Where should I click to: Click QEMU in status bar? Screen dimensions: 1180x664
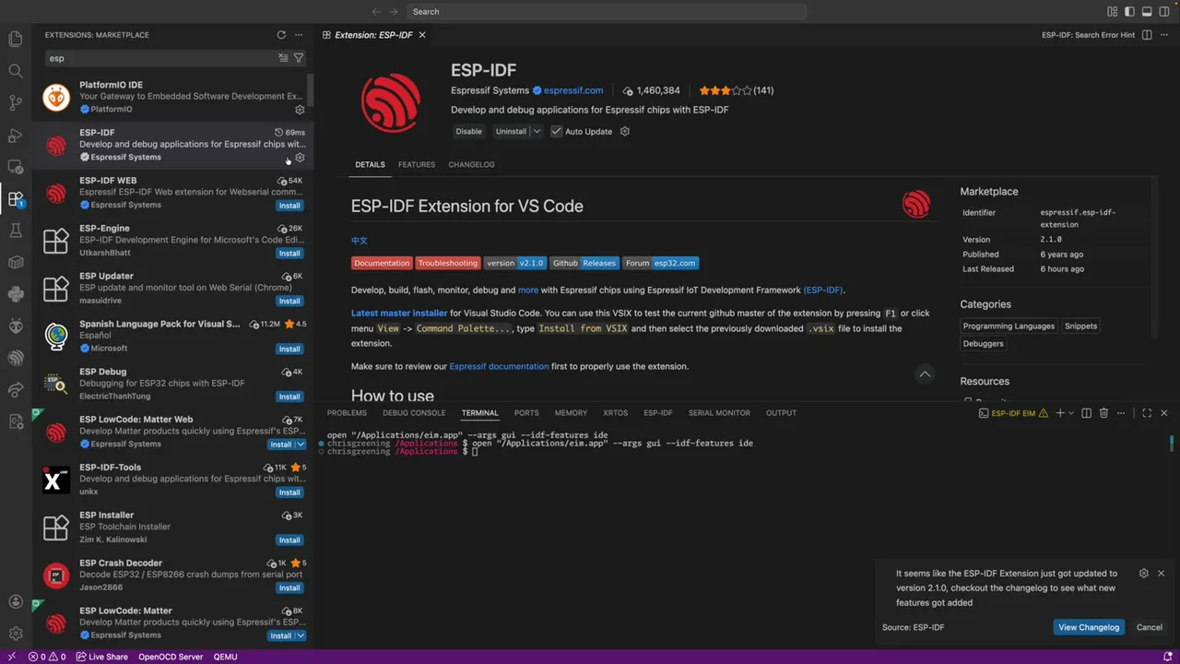pyautogui.click(x=225, y=657)
